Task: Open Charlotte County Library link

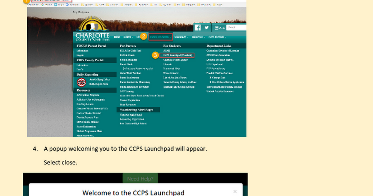Action: pos(175,59)
